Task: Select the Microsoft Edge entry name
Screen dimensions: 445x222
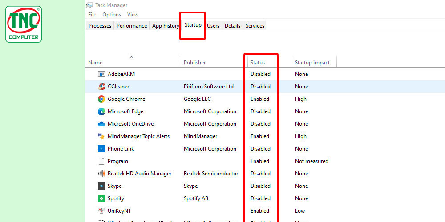Action: click(x=125, y=111)
